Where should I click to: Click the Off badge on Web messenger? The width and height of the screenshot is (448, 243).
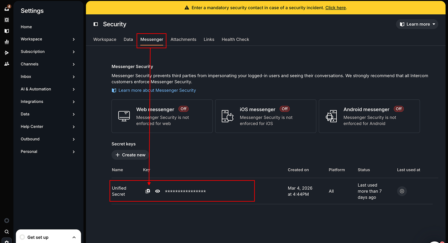(184, 109)
